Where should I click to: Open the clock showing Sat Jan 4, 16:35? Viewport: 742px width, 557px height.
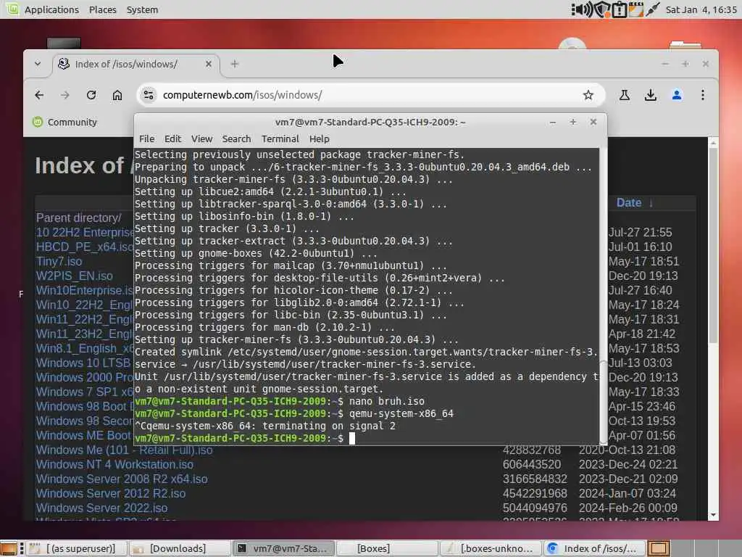click(x=701, y=9)
